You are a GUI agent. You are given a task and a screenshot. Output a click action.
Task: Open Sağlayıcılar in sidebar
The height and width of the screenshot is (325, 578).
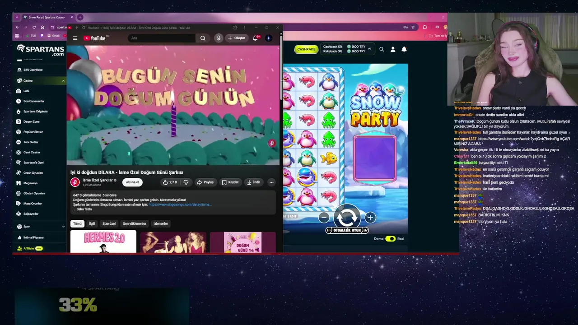31,214
